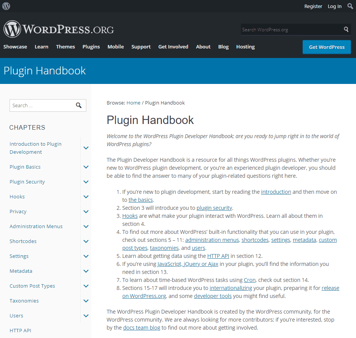Open the search magnifier in top bar

click(x=350, y=6)
